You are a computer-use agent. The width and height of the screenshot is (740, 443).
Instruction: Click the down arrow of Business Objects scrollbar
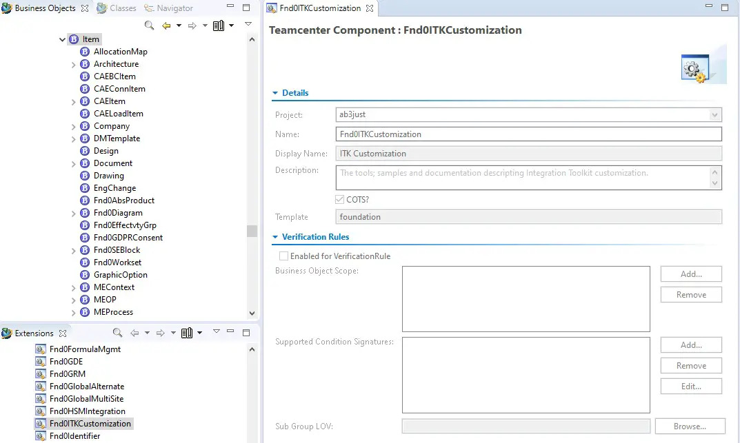252,313
